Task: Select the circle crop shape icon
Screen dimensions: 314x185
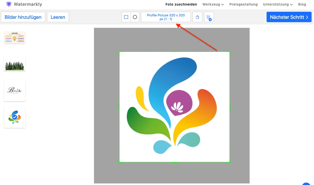Action: point(135,17)
